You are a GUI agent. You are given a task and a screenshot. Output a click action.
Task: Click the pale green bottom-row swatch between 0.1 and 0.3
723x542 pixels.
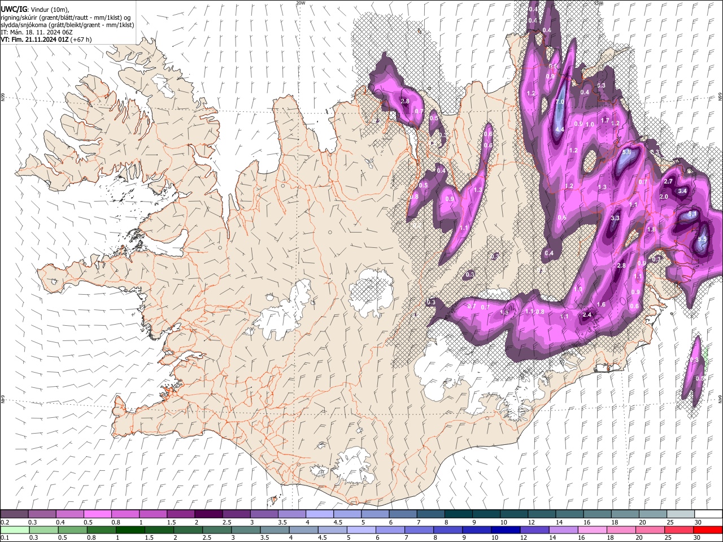coord(15,530)
